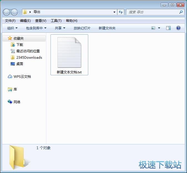
Task: Open WPS云文档
Action: point(22,76)
